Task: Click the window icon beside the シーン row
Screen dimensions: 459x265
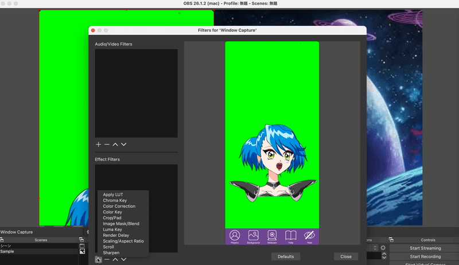Action: coord(82,245)
